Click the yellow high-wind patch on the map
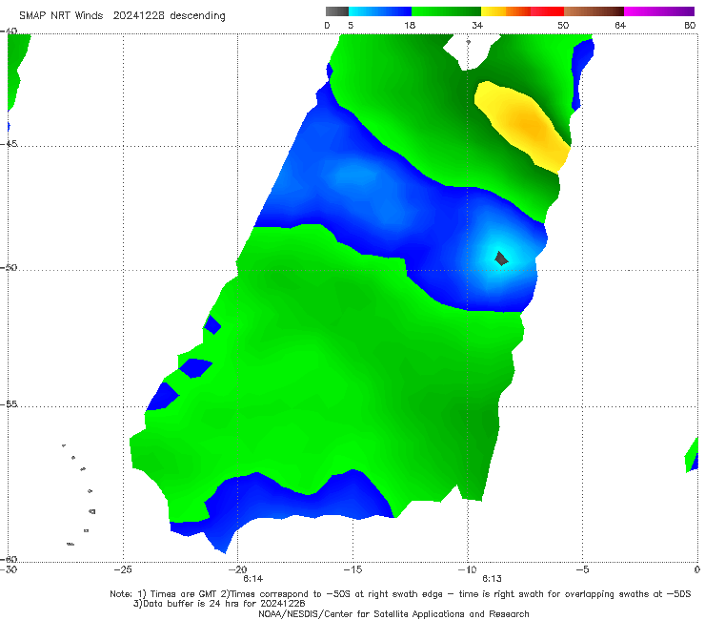705x620 pixels. pyautogui.click(x=524, y=126)
